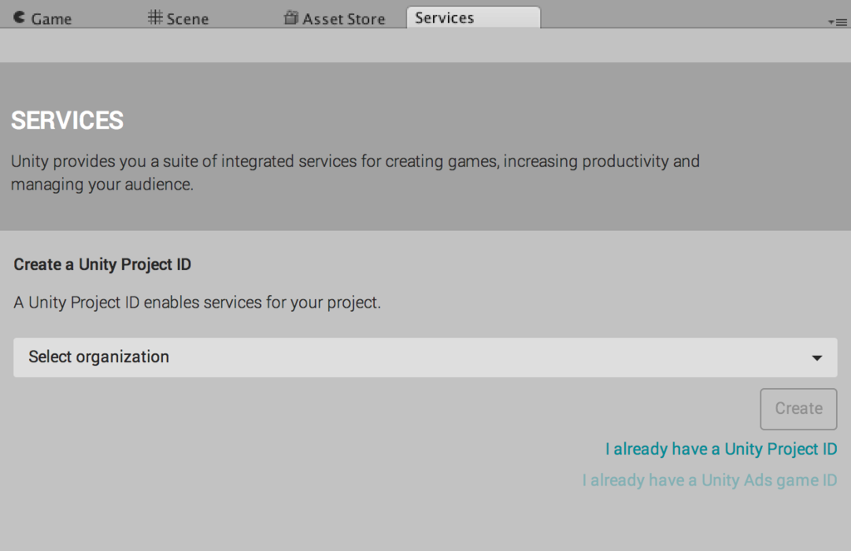Click 'I already have a Unity Ads game ID'
The width and height of the screenshot is (851, 551).
point(709,480)
